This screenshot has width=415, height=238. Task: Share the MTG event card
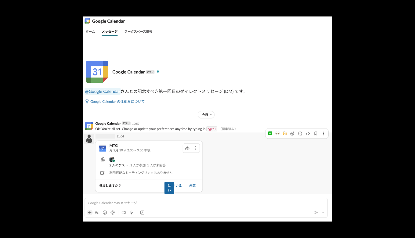(187, 148)
